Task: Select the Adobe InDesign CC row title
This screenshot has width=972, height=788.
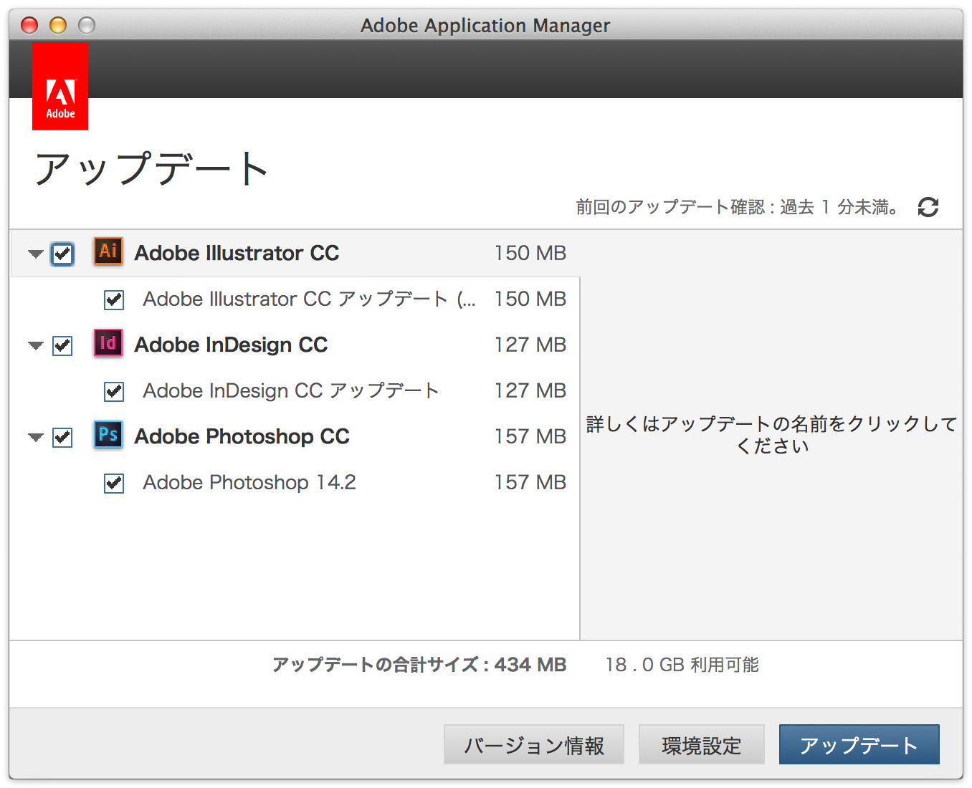Action: pos(231,345)
